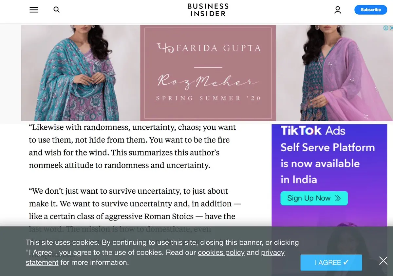Click the search magnifier icon
Viewport: 393px width, 276px height.
pyautogui.click(x=57, y=10)
